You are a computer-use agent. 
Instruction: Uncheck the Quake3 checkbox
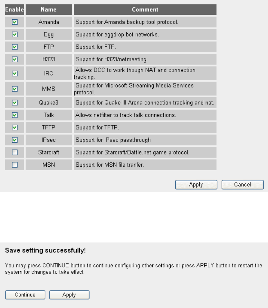14,102
